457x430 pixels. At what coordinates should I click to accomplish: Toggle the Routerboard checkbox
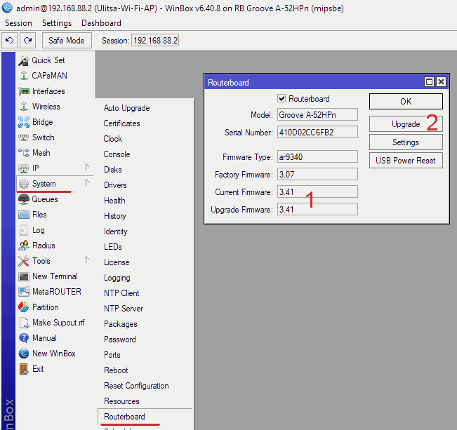click(282, 99)
